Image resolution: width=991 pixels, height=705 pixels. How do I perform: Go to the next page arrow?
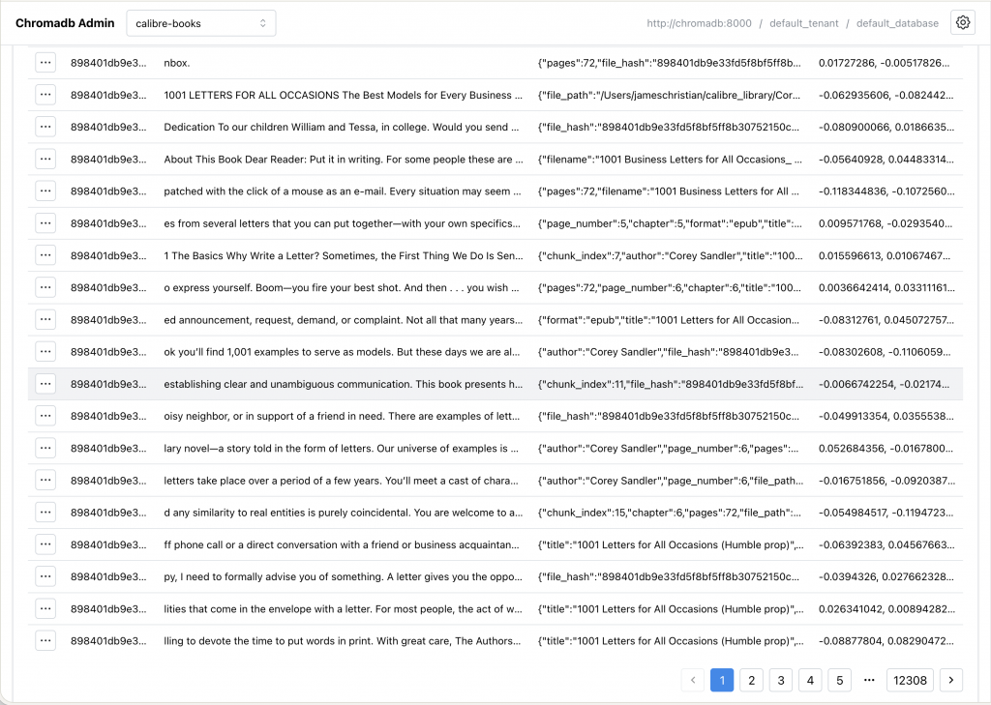[951, 680]
